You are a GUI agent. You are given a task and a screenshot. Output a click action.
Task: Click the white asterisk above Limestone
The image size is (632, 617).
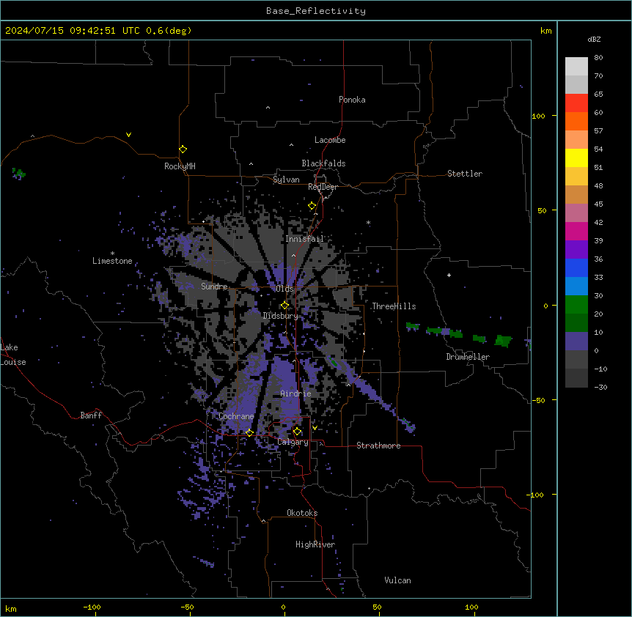[112, 254]
